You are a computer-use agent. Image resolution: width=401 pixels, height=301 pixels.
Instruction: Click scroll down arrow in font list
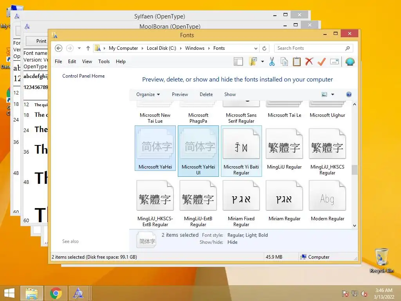click(354, 225)
